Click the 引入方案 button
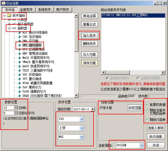This screenshot has width=168, height=151. (90, 55)
